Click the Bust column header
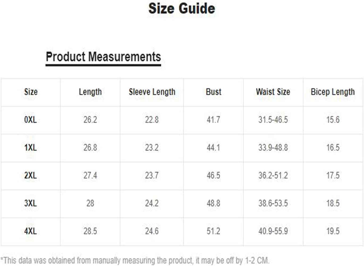The height and width of the screenshot is (266, 364). (x=213, y=92)
